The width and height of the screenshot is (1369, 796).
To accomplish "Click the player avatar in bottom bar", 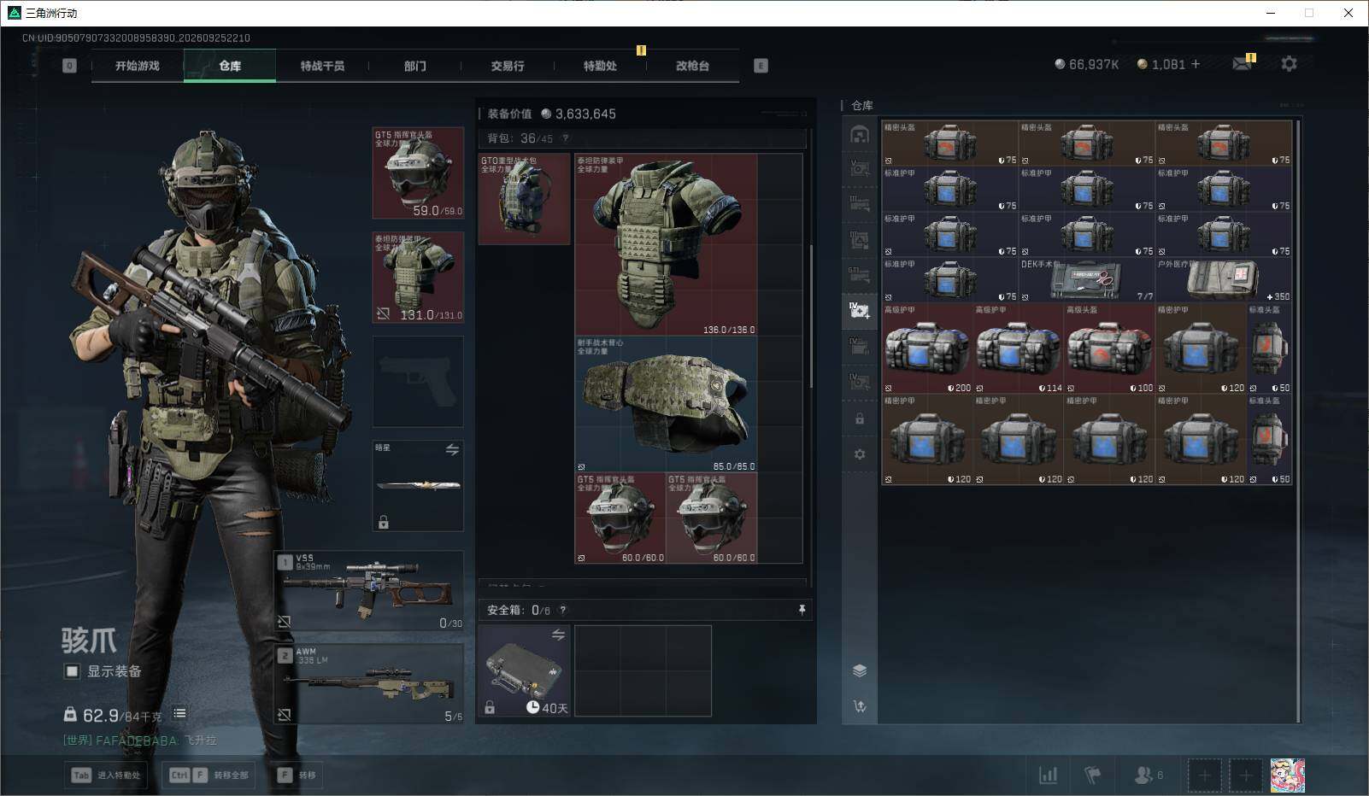I will point(1287,776).
